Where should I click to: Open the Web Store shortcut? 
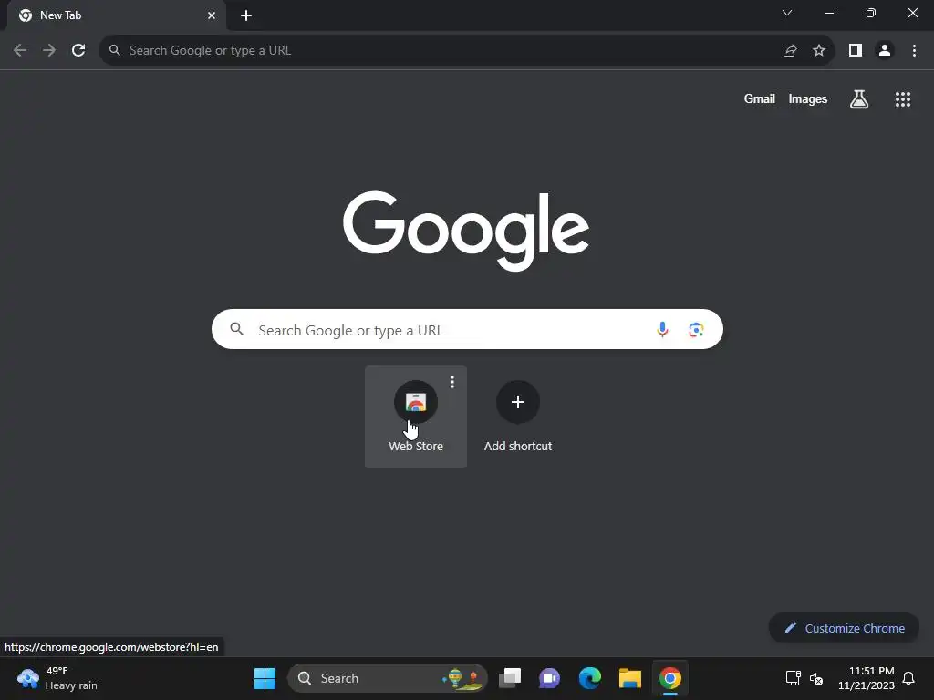tap(416, 416)
